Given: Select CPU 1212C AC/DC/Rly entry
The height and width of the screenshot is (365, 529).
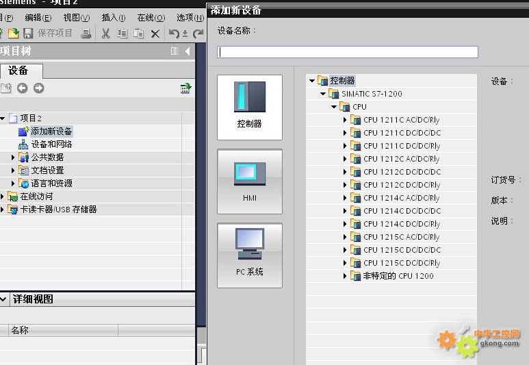Looking at the screenshot, I should (x=402, y=159).
